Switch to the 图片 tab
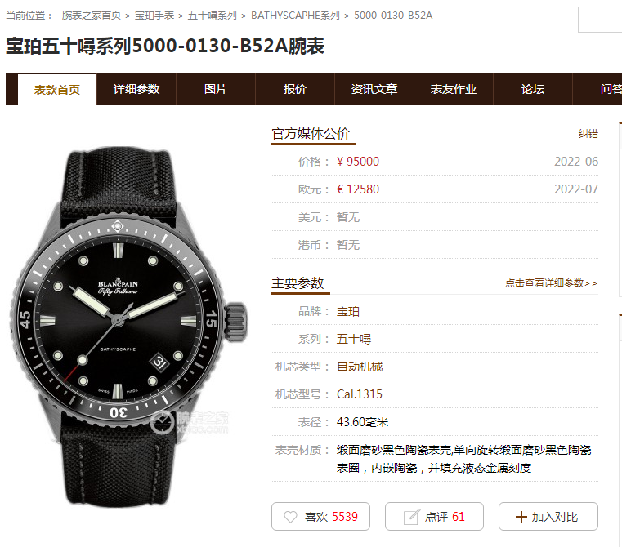The height and width of the screenshot is (547, 622). [216, 89]
